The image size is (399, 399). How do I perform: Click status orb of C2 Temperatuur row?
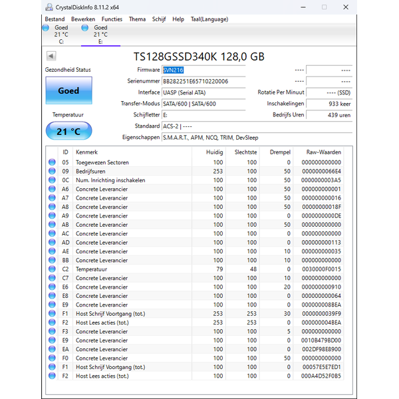coord(52,269)
